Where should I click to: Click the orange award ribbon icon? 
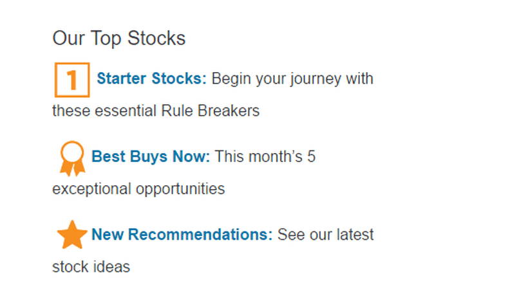pyautogui.click(x=72, y=159)
